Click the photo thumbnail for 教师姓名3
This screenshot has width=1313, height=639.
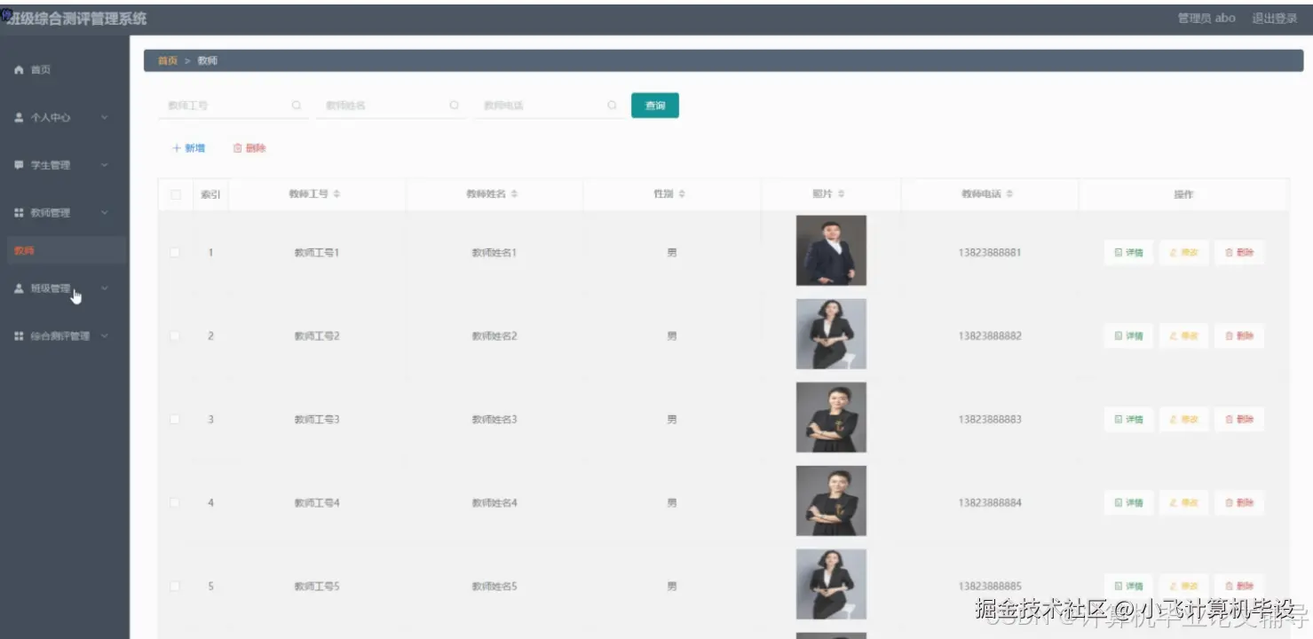pyautogui.click(x=831, y=417)
